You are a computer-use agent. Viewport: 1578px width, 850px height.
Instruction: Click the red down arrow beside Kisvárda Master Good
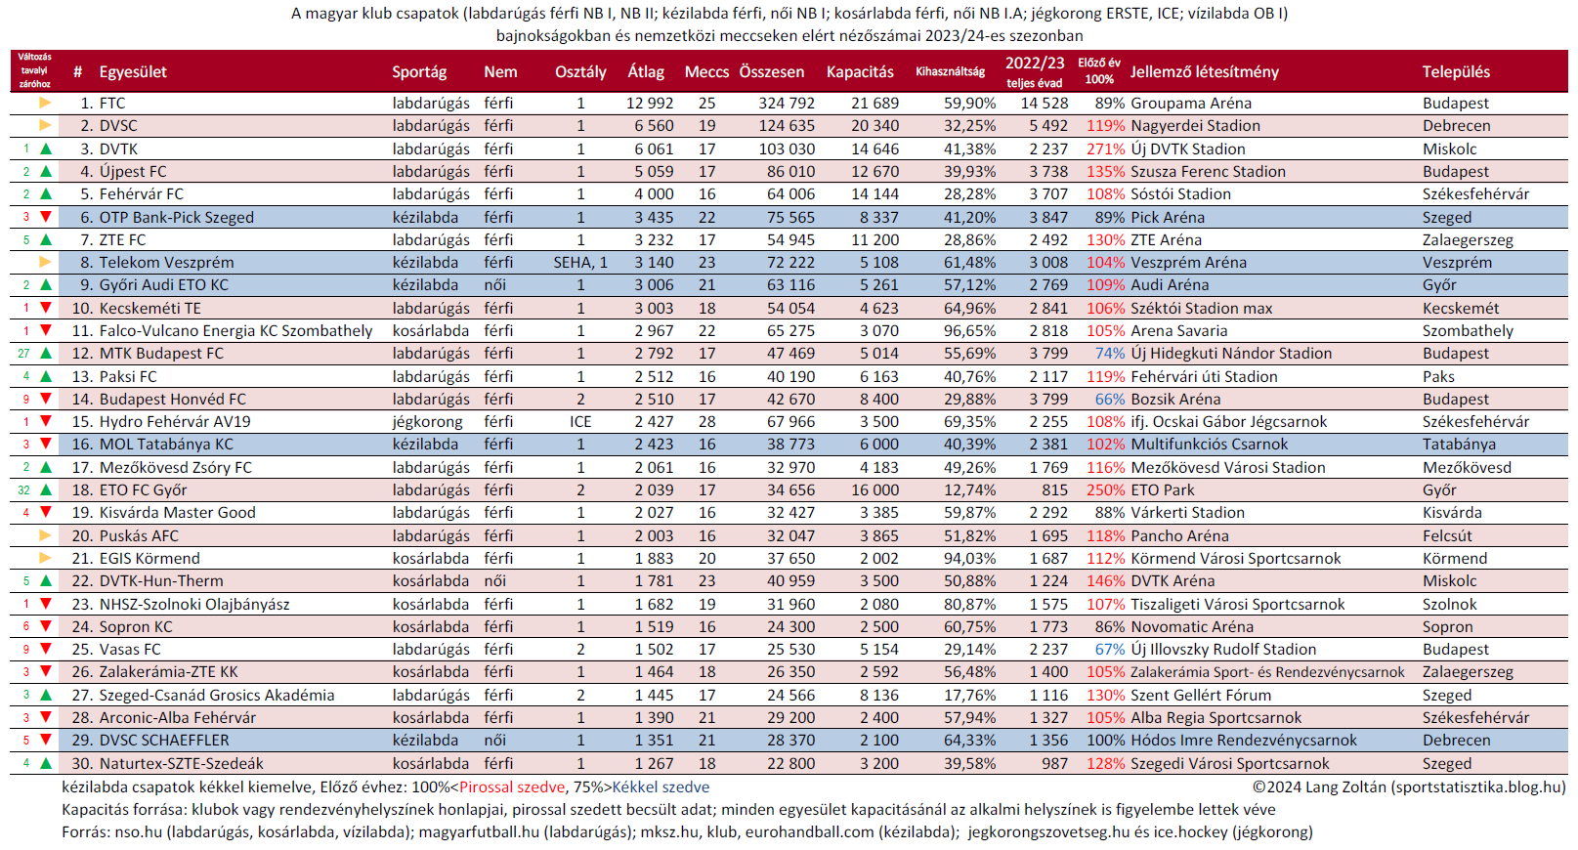(x=45, y=512)
